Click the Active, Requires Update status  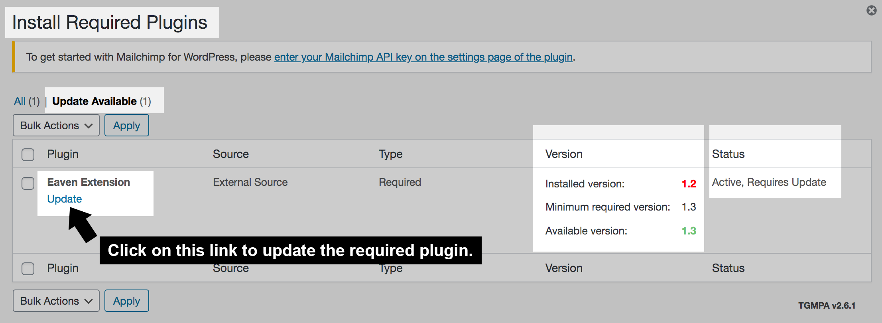[x=769, y=182]
